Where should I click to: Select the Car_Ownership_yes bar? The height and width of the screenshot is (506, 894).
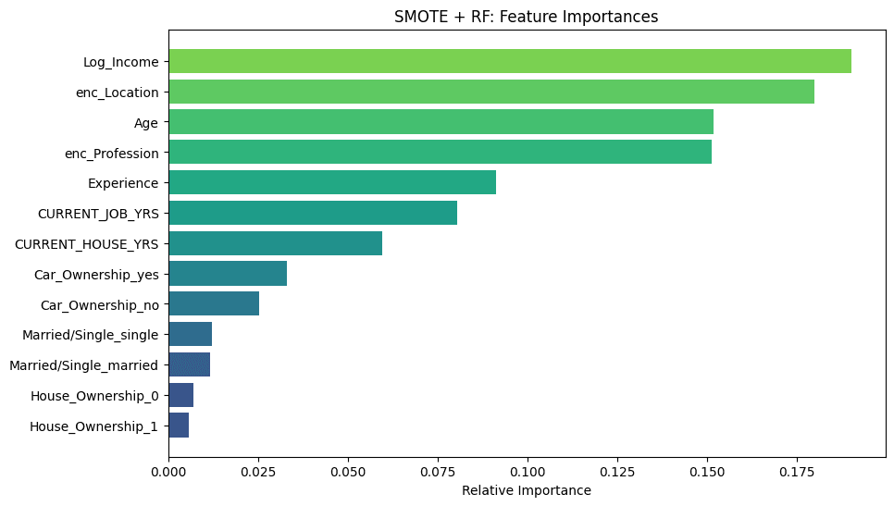point(228,274)
